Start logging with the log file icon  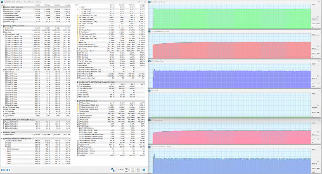point(133,170)
